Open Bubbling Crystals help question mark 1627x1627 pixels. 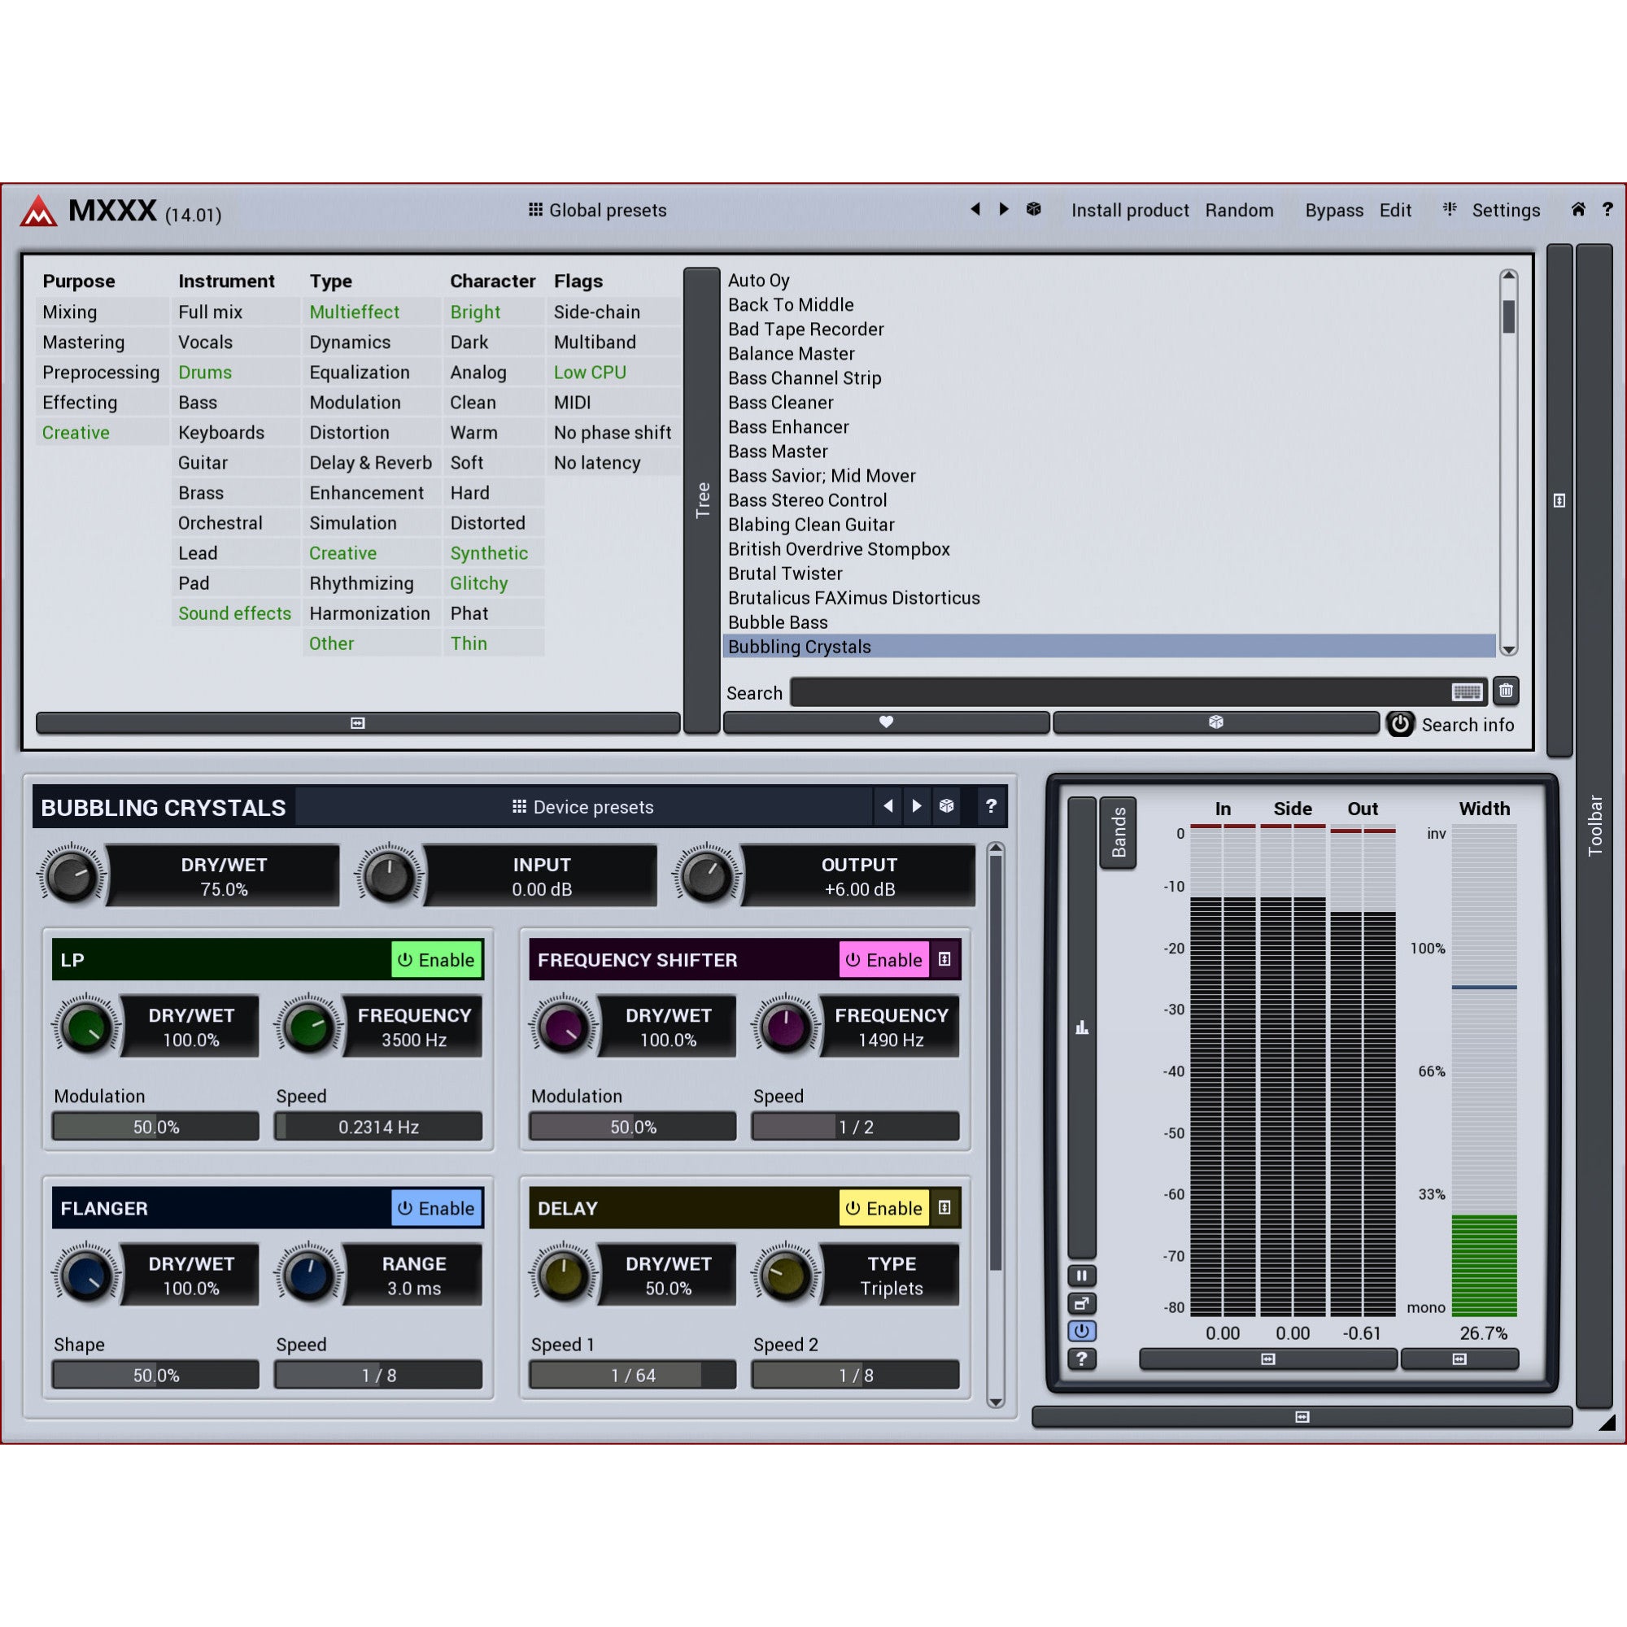point(991,806)
